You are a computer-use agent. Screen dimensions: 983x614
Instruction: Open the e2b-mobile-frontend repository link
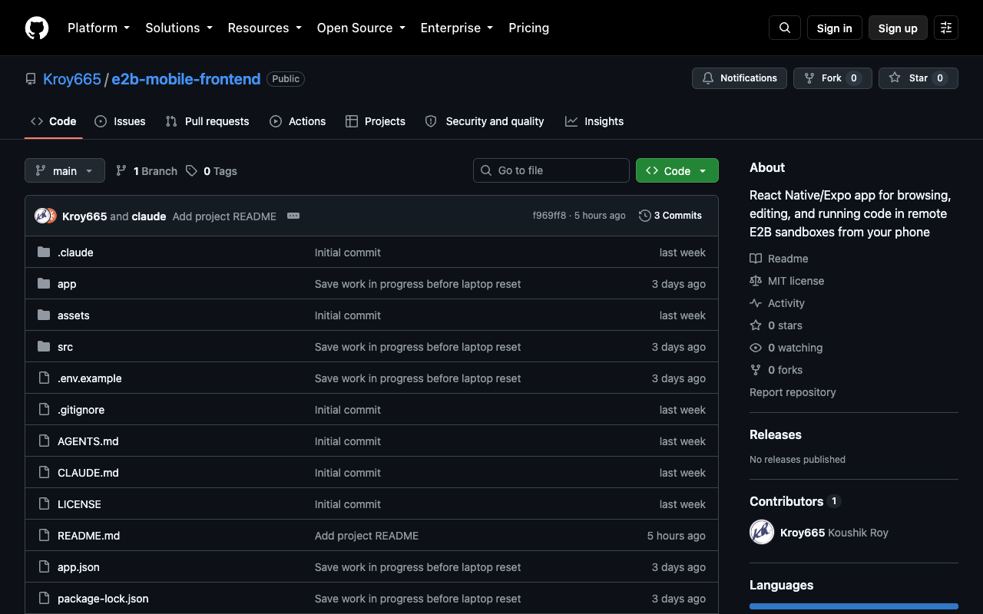pyautogui.click(x=186, y=79)
